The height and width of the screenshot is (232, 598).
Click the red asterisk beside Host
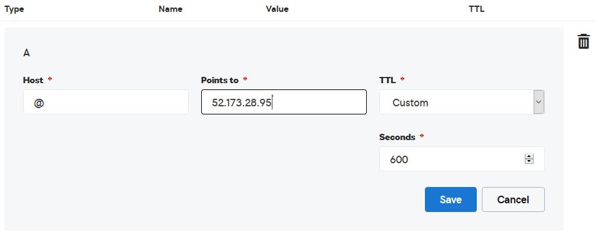[x=50, y=79]
